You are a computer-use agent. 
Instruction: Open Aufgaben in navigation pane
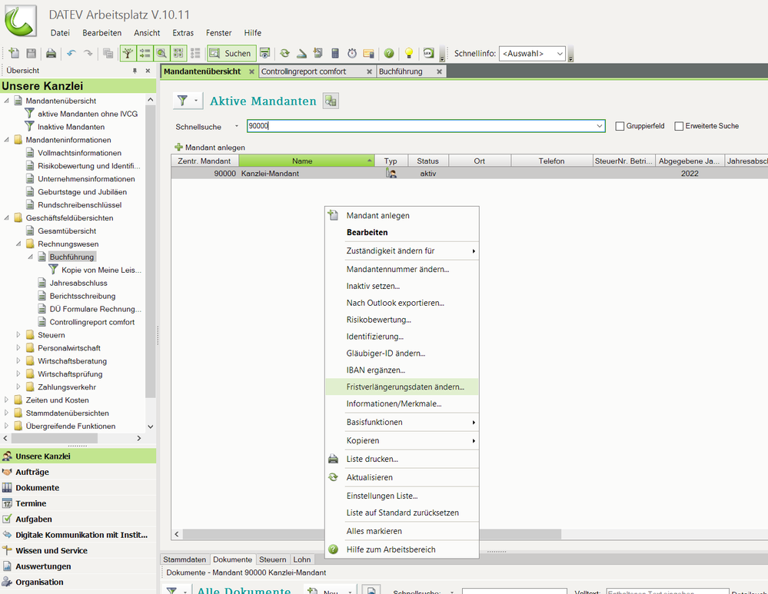tap(78, 519)
